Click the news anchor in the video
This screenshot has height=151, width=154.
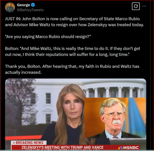(x=71, y=114)
